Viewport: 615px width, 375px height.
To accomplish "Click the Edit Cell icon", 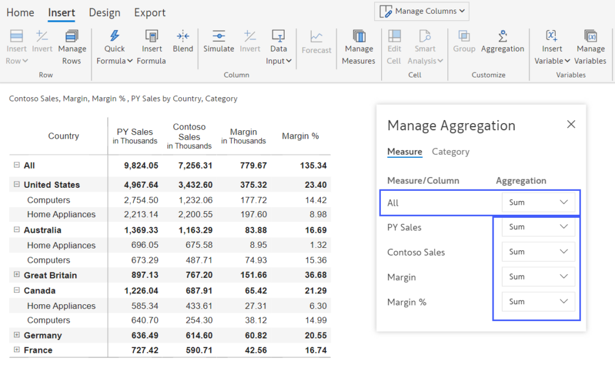I will coord(394,36).
